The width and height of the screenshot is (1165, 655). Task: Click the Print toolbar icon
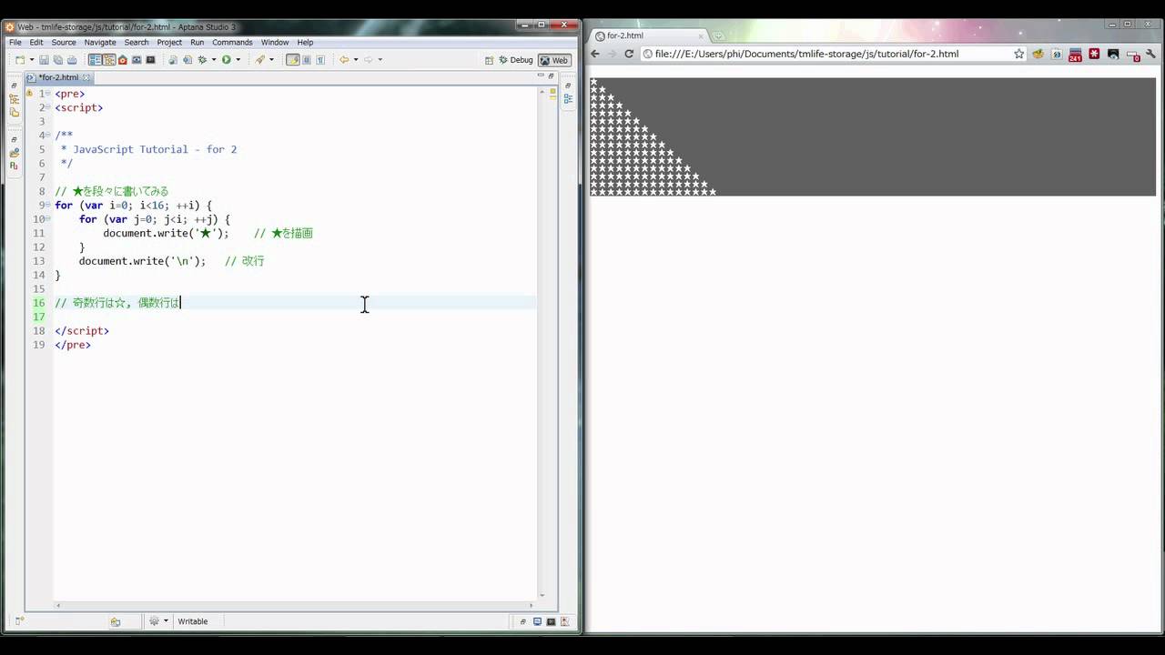(72, 60)
